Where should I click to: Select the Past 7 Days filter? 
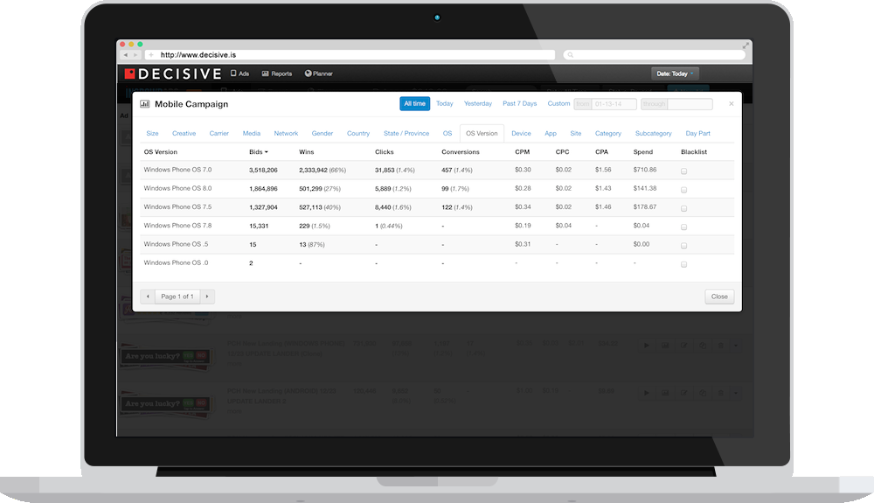519,104
